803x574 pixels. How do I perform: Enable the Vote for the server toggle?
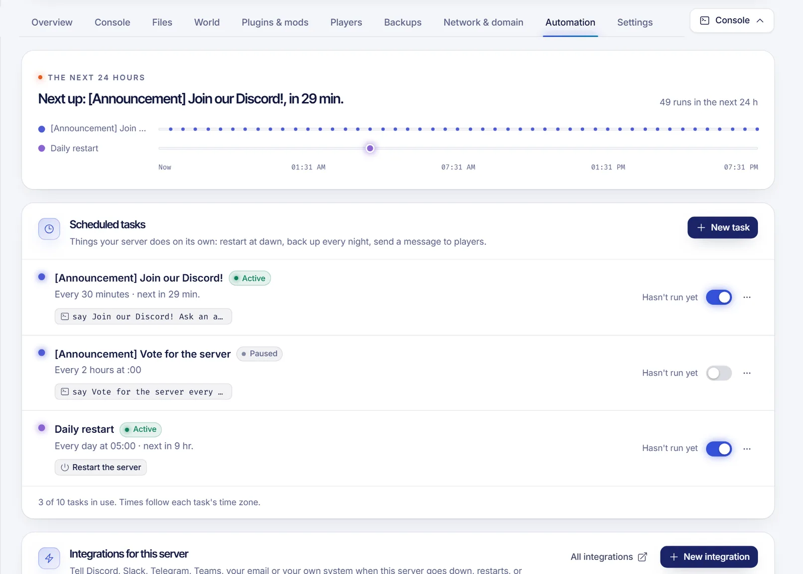(x=719, y=373)
